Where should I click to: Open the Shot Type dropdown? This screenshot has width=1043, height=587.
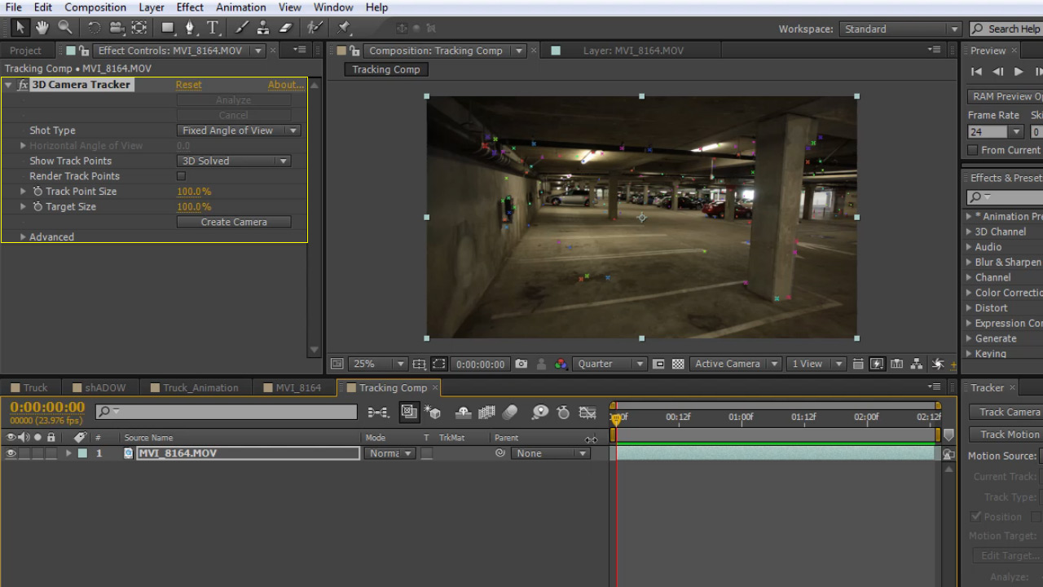tap(238, 130)
